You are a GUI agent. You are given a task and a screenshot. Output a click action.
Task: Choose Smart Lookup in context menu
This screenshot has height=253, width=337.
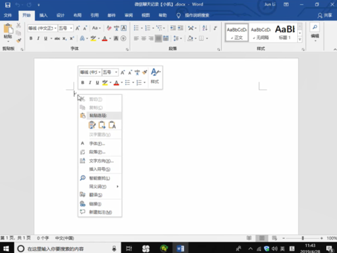point(100,178)
